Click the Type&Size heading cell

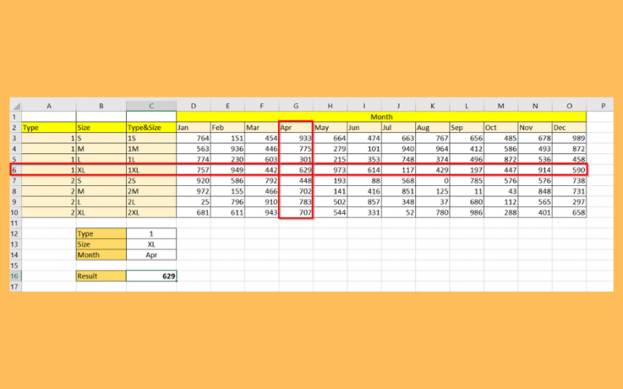pyautogui.click(x=150, y=127)
